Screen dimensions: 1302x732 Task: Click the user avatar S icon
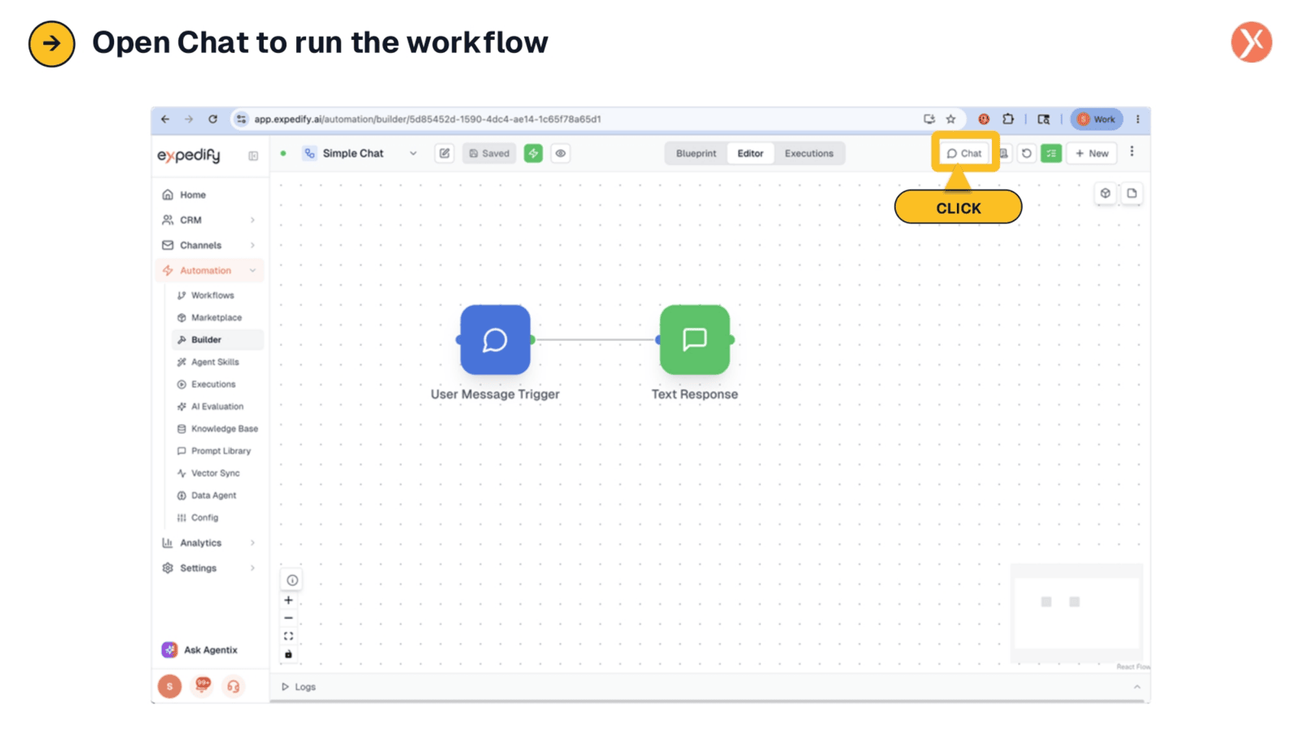point(169,686)
